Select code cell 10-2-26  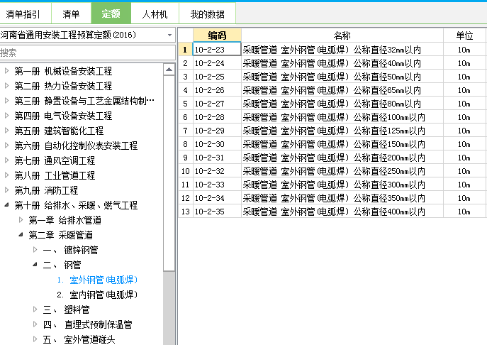217,90
